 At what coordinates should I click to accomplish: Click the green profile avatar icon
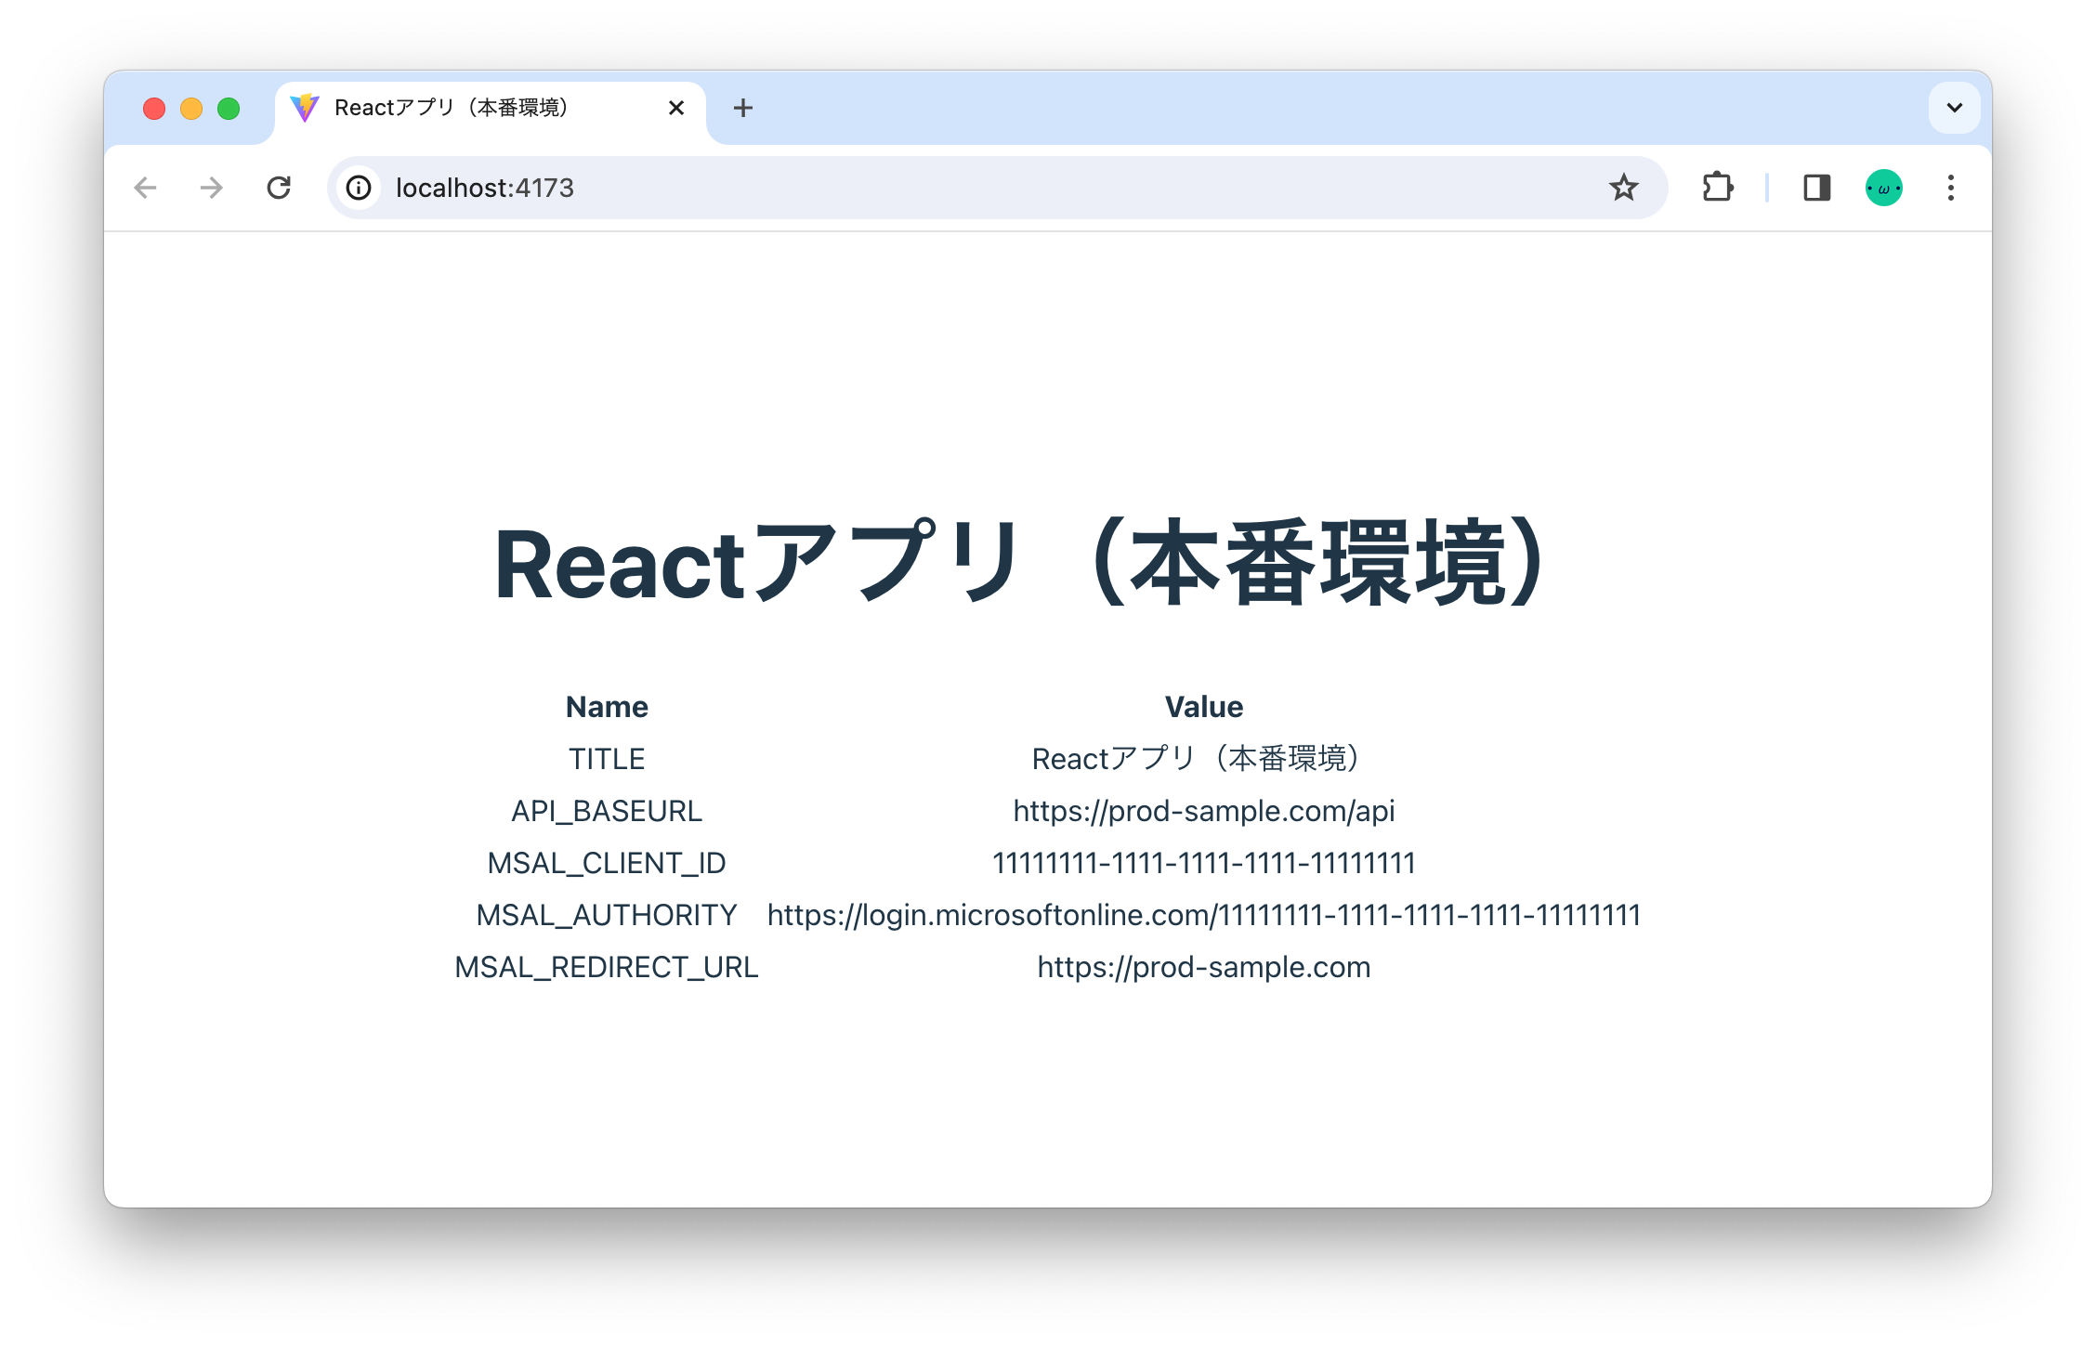[x=1882, y=188]
